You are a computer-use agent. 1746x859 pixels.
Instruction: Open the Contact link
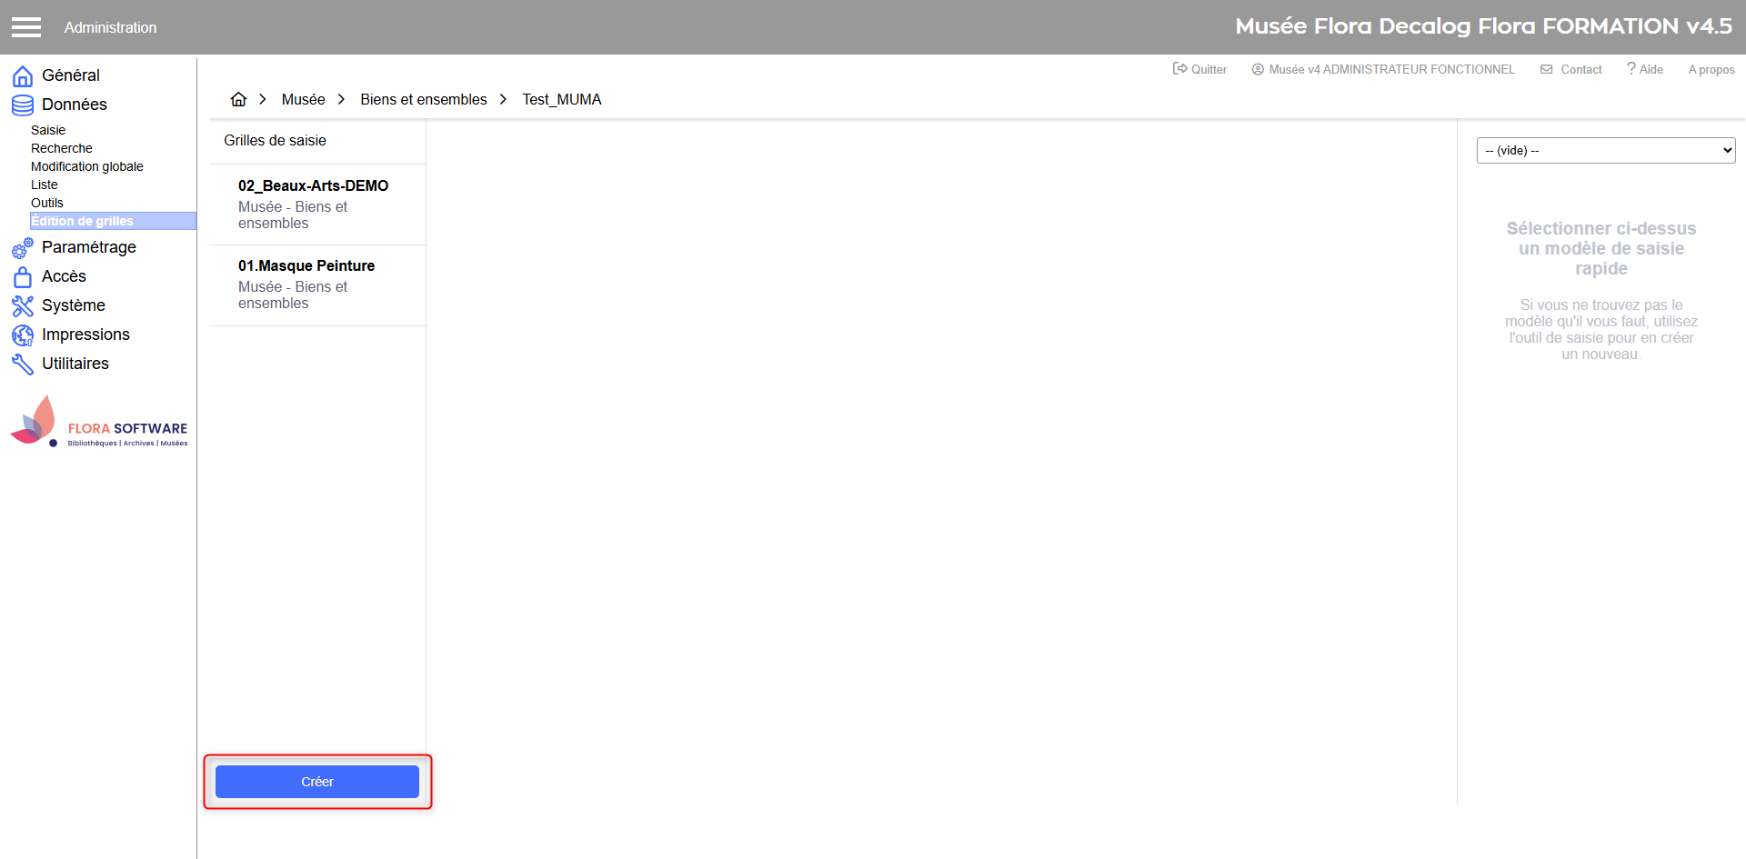coord(1571,69)
